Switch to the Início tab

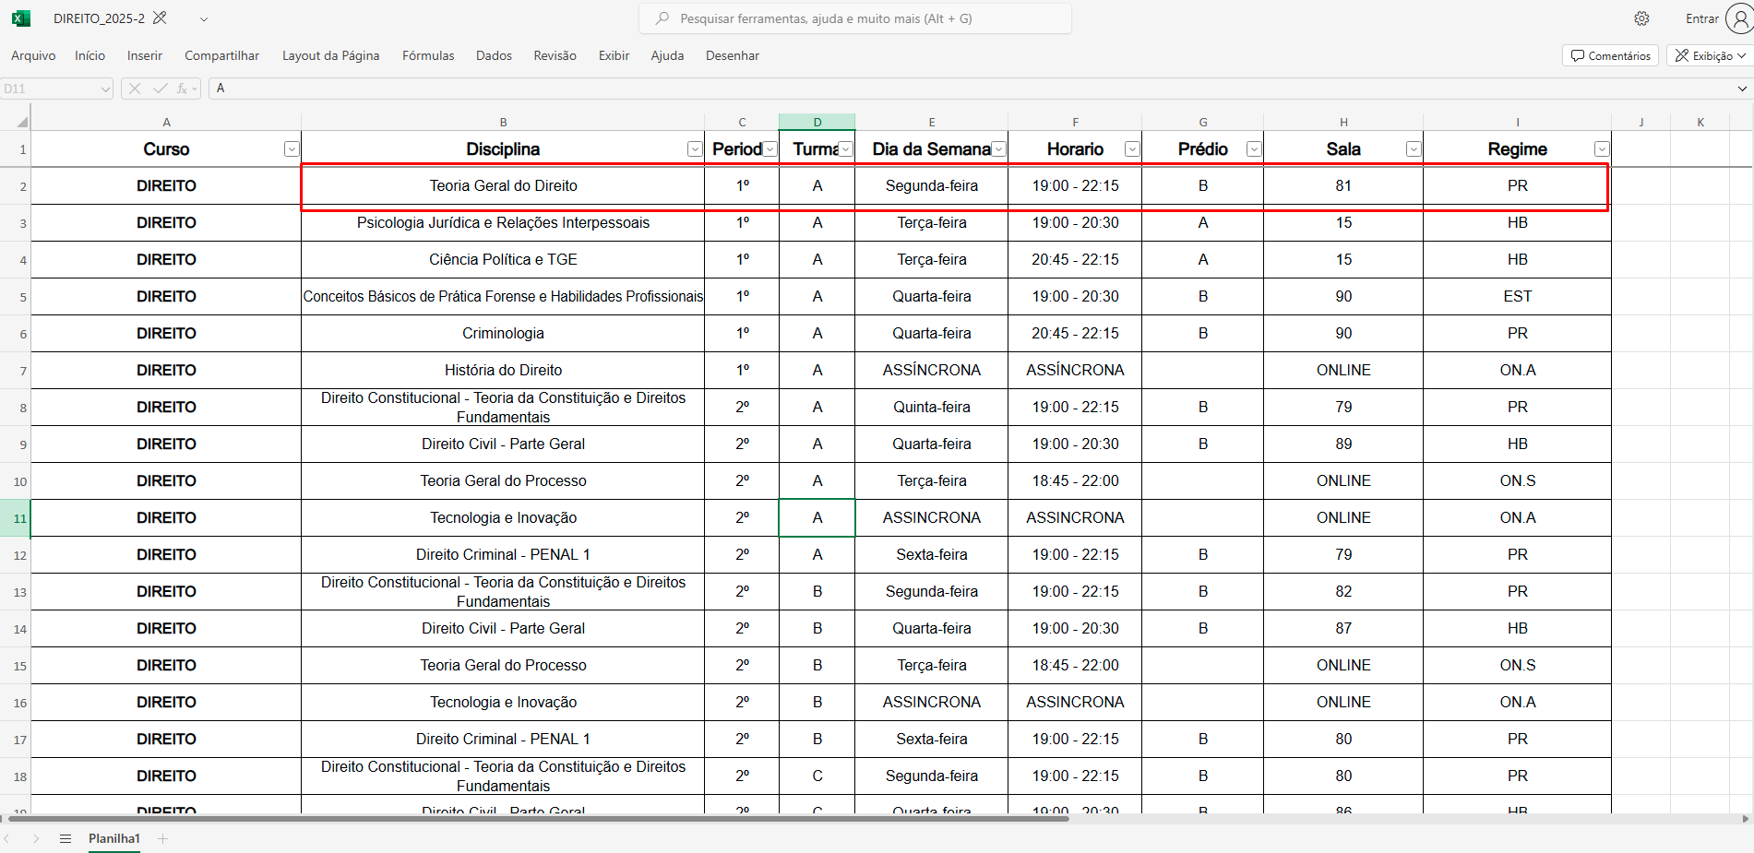pos(89,55)
